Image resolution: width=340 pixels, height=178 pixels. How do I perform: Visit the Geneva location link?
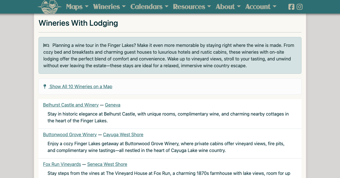coord(112,105)
